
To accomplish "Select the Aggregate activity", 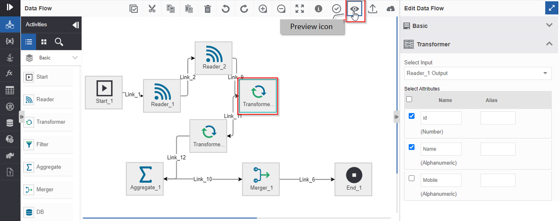I will click(x=48, y=167).
